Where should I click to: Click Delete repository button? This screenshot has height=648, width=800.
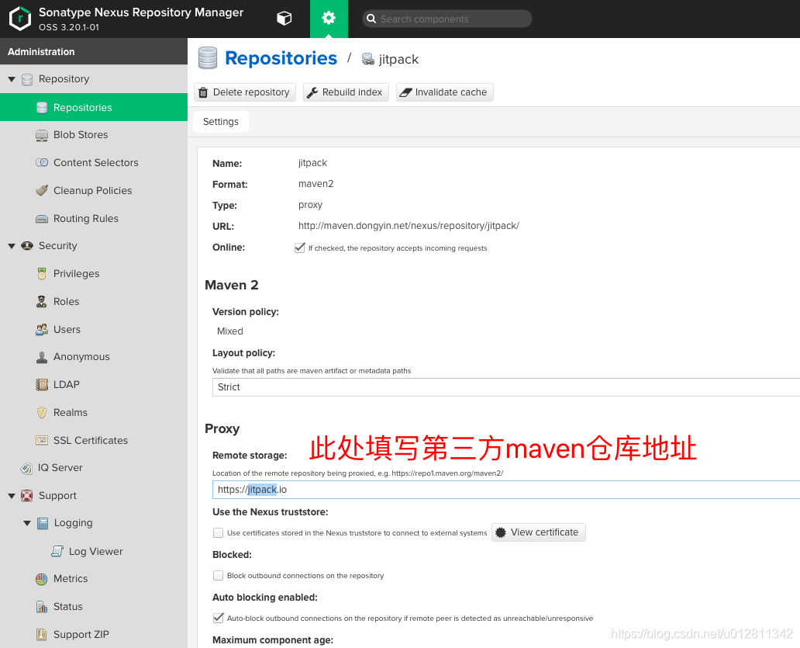tap(245, 92)
